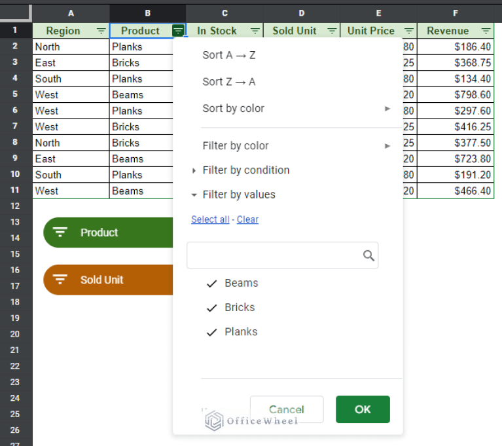502x446 pixels.
Task: Collapse the Filter by values section
Action: pyautogui.click(x=194, y=195)
